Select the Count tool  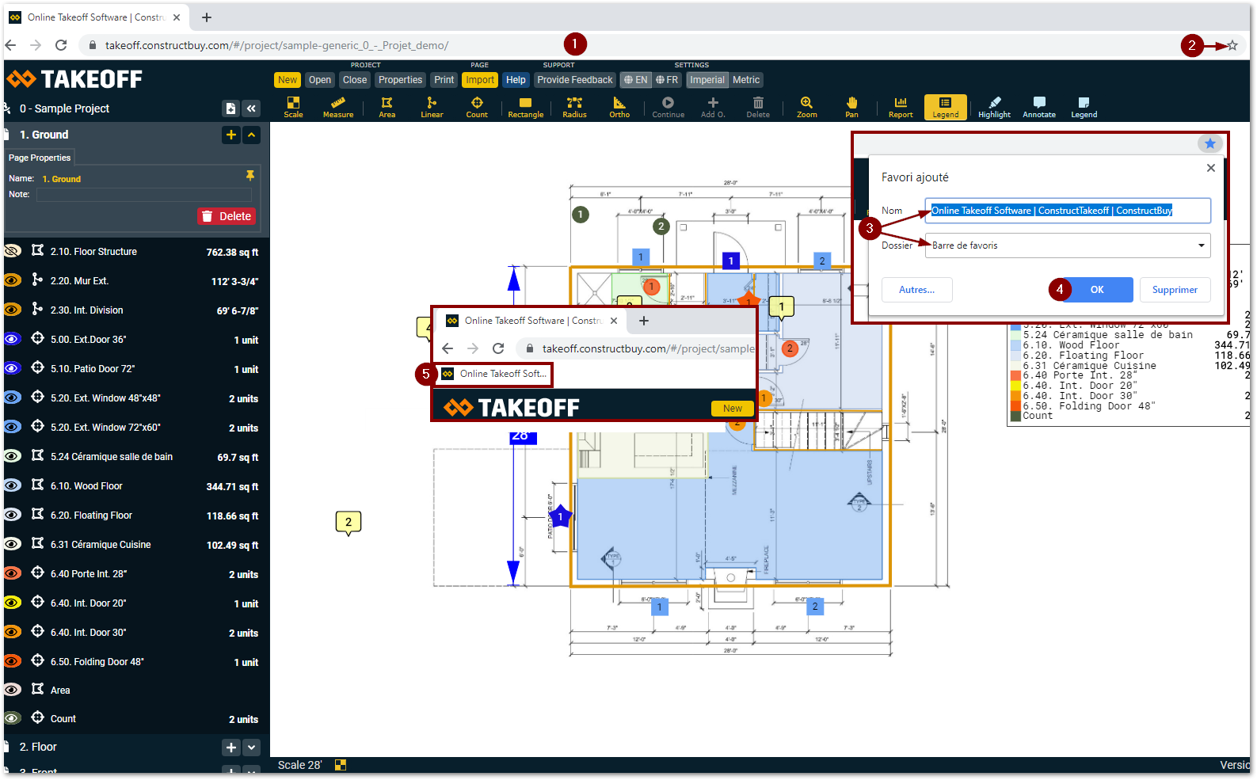coord(477,107)
